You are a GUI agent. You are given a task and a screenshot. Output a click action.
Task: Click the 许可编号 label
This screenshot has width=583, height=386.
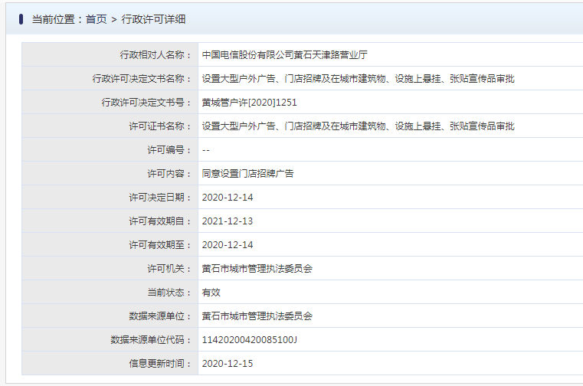coord(169,150)
